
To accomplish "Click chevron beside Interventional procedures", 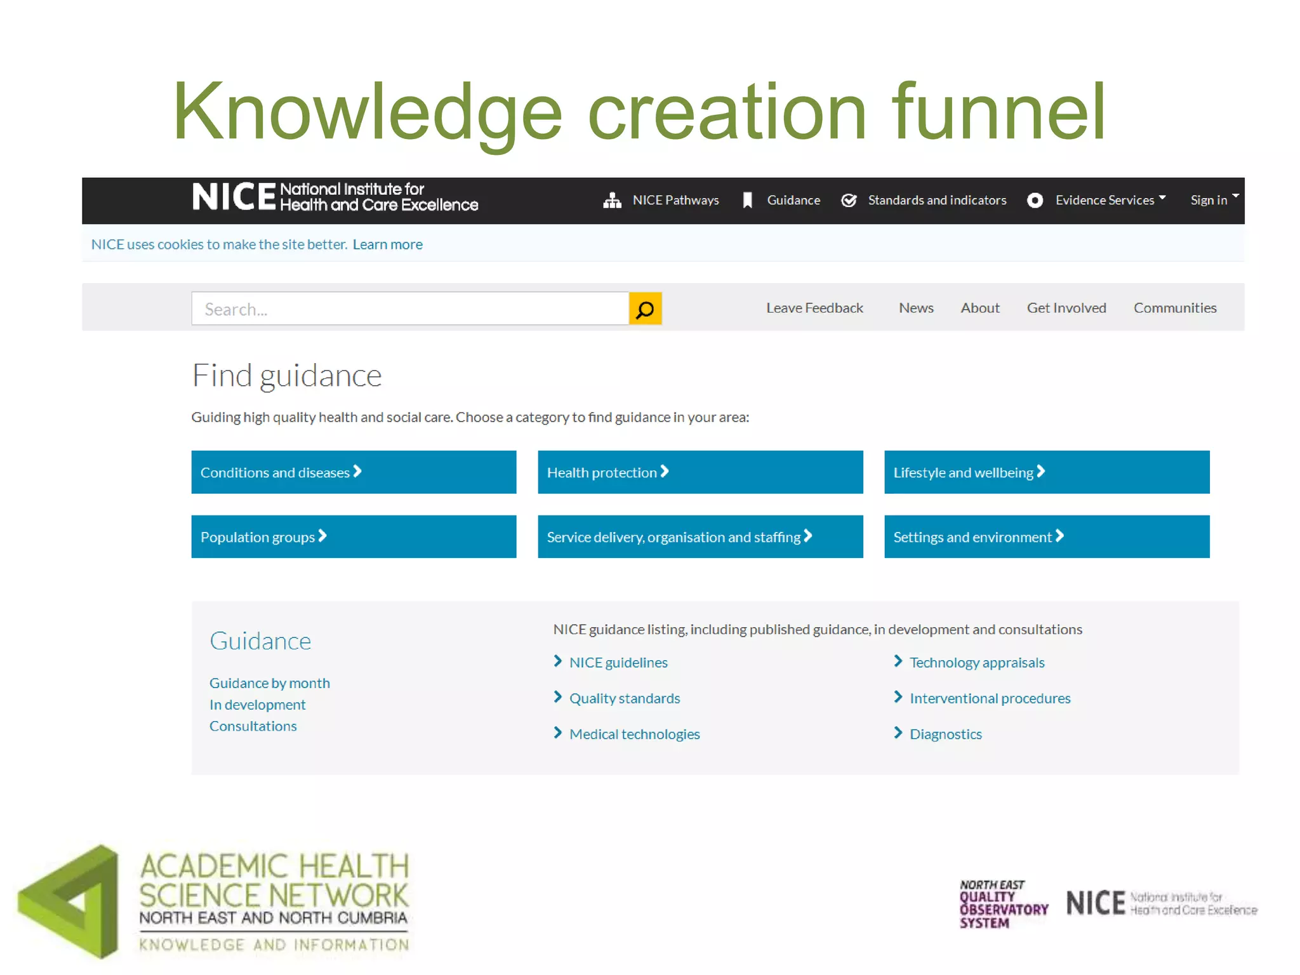I will coord(898,697).
